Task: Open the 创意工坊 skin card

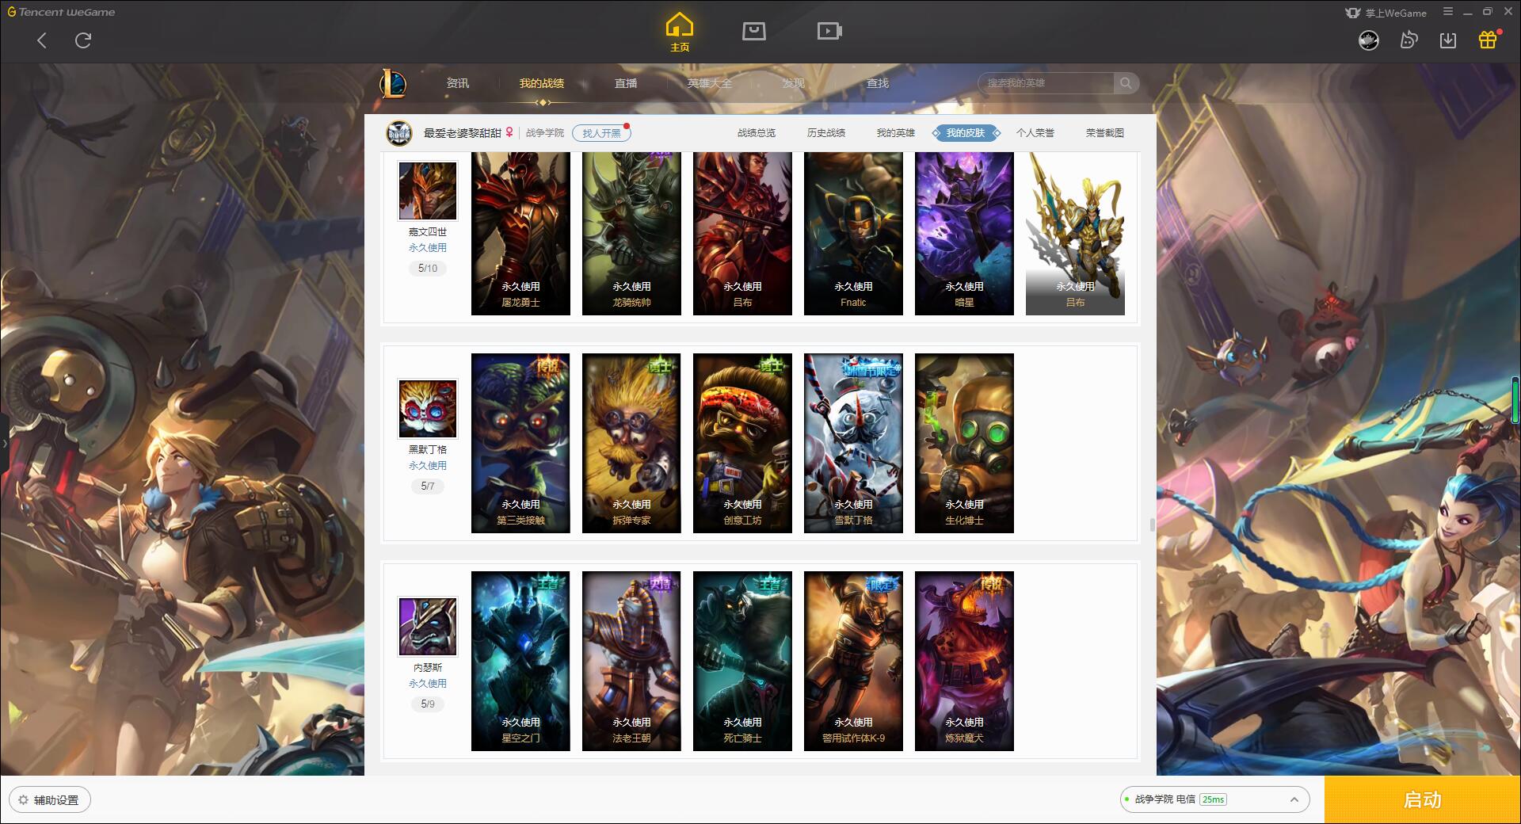Action: click(x=742, y=443)
